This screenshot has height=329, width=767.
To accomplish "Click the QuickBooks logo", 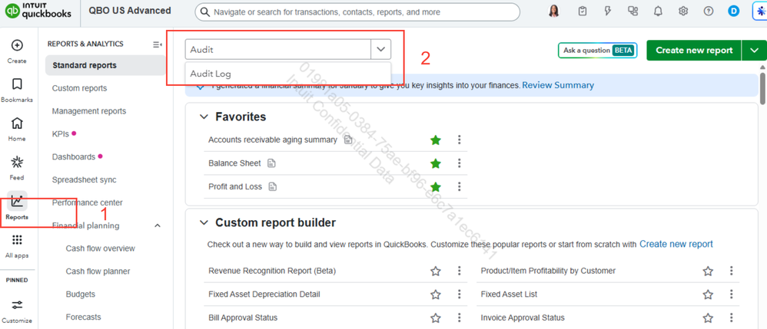I will tap(40, 12).
